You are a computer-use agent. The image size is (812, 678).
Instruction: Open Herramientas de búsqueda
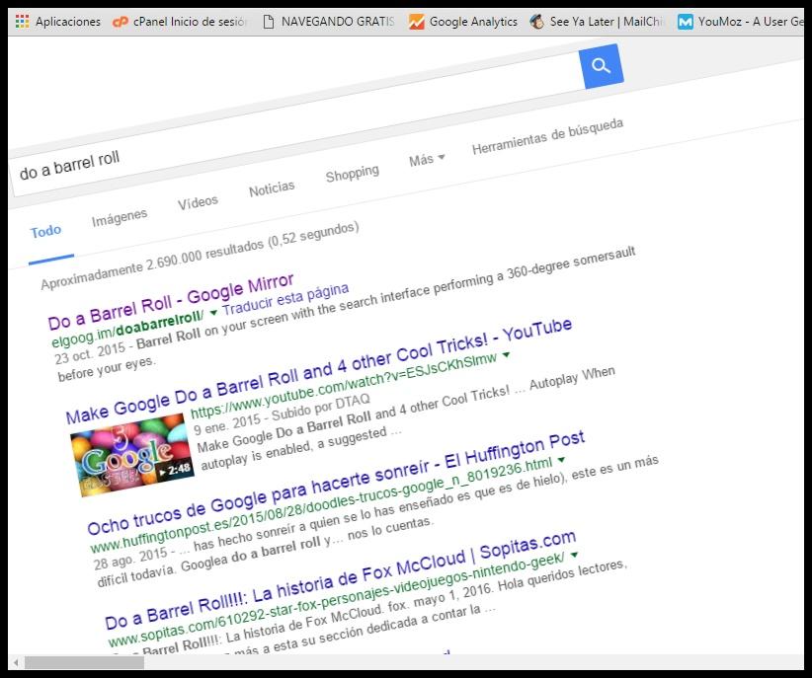pos(548,129)
